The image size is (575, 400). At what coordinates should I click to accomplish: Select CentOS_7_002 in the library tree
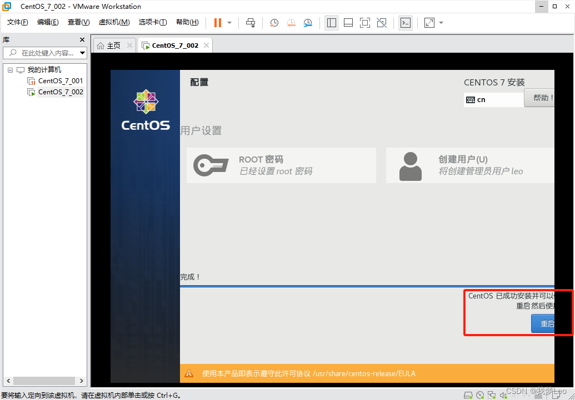pos(61,92)
